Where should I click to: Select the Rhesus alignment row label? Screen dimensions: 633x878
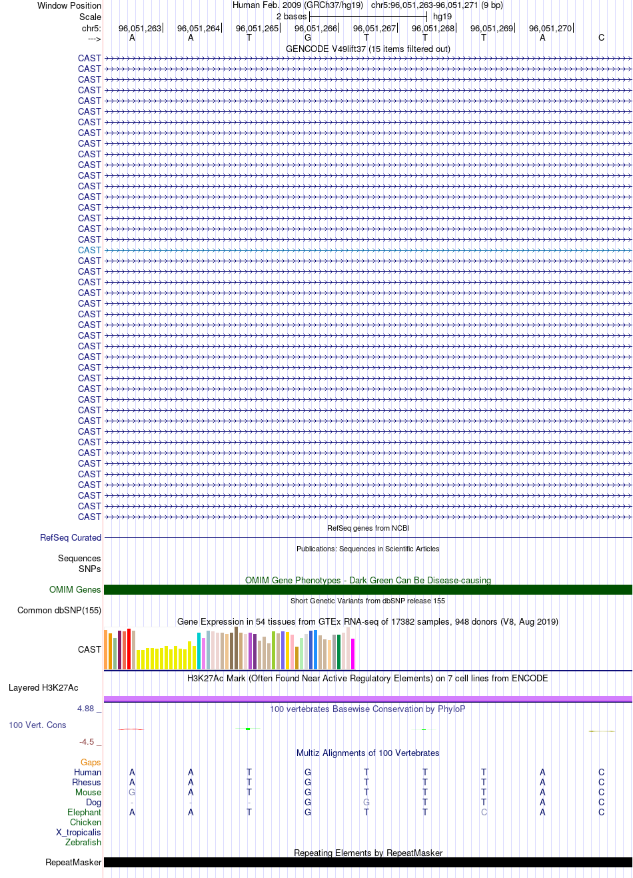[87, 782]
